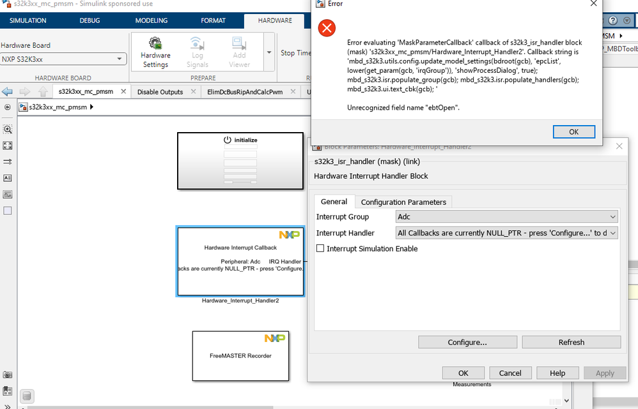This screenshot has width=638, height=409.
Task: Click Help in Block Parameters dialog
Action: [557, 373]
